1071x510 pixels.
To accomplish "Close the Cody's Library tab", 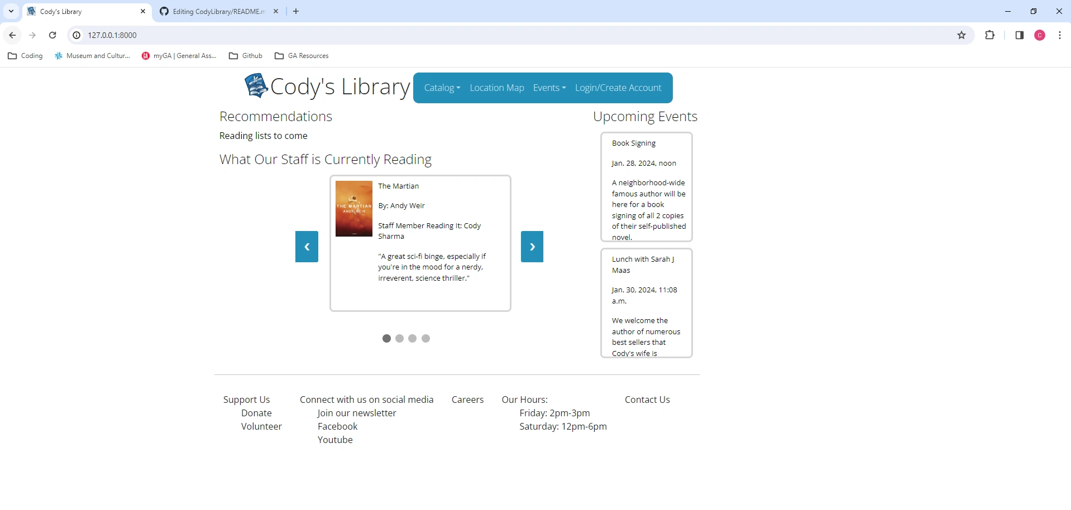I will (x=143, y=11).
